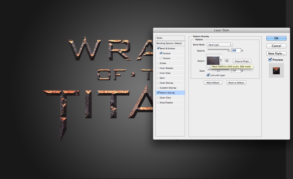Viewport: 293px width, 179px height.
Task: Toggle the Link with Layer checkbox
Action: coord(208,75)
